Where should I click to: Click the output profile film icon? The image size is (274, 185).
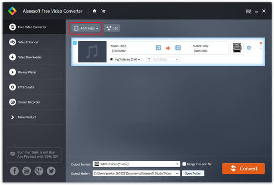tap(237, 48)
